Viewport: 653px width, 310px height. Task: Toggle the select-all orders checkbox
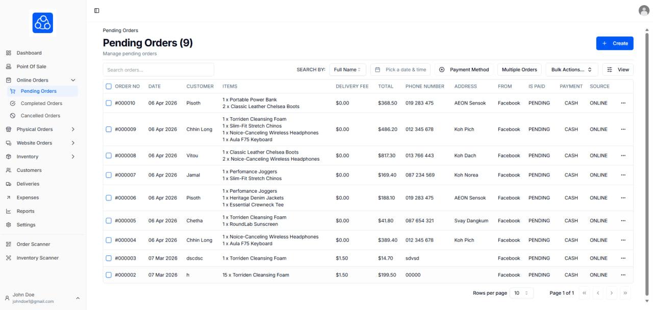pos(109,86)
